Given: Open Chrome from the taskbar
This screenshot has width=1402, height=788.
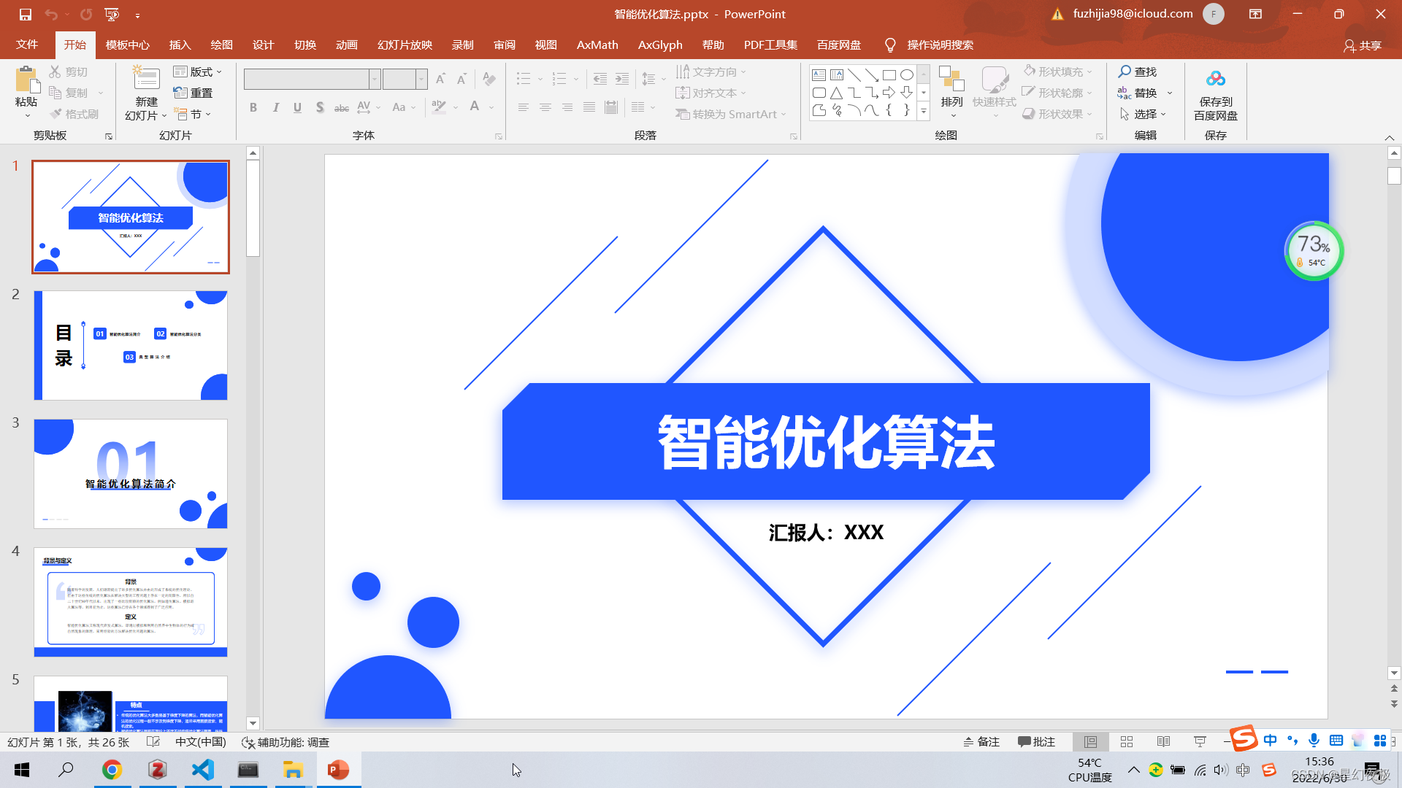Looking at the screenshot, I should pos(112,770).
